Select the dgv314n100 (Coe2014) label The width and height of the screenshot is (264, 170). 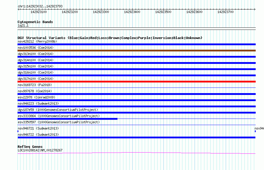[36, 60]
